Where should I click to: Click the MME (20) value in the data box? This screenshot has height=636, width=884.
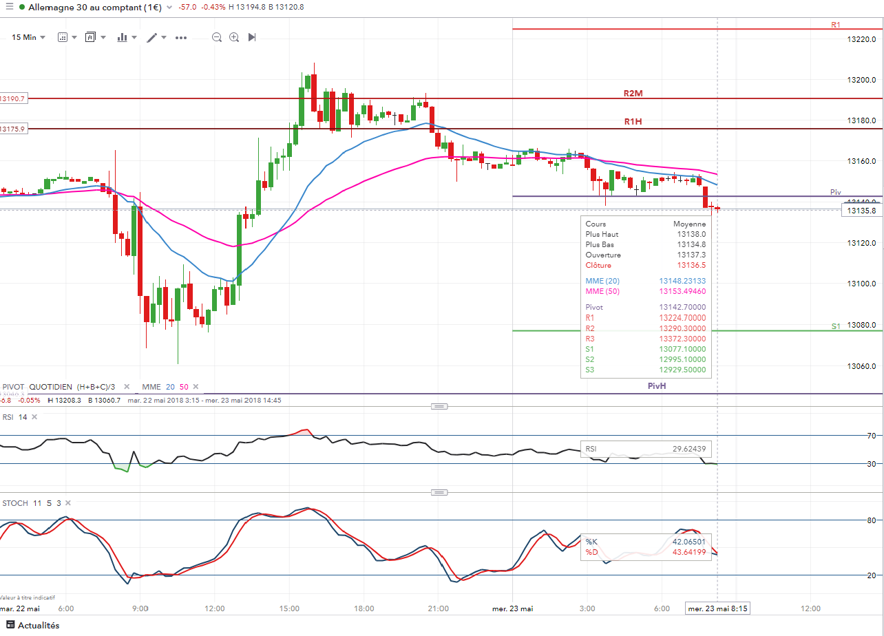tap(682, 281)
